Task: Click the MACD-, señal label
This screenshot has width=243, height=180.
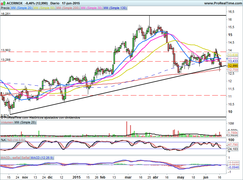Action: [10, 158]
